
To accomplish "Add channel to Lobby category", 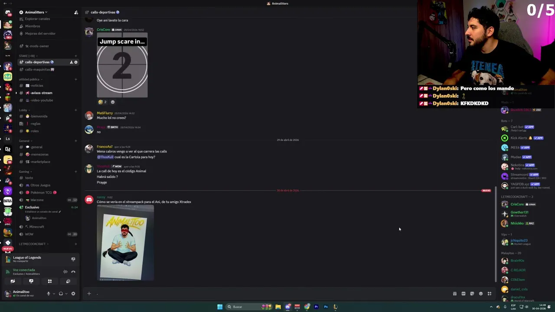I will point(76,110).
